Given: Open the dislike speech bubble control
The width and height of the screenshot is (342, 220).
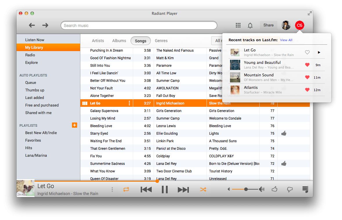Looking at the screenshot, I should (x=290, y=189).
